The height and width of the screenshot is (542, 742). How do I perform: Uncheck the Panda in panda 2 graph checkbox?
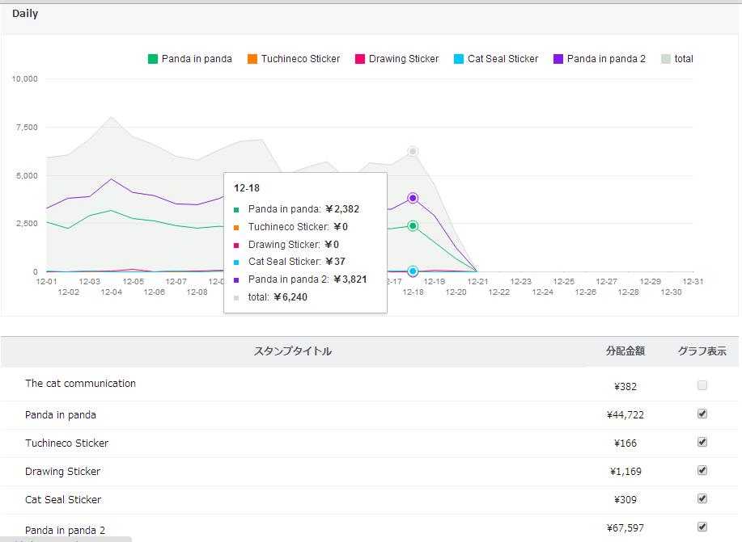pos(702,527)
